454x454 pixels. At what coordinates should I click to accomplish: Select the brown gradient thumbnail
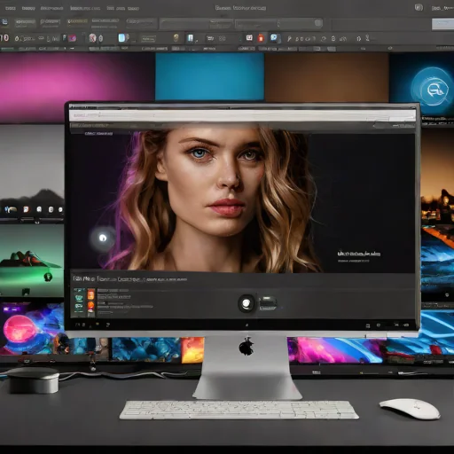(x=326, y=77)
